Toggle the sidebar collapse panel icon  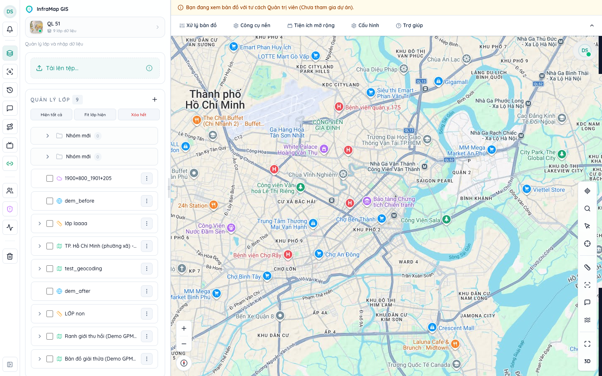point(10,364)
